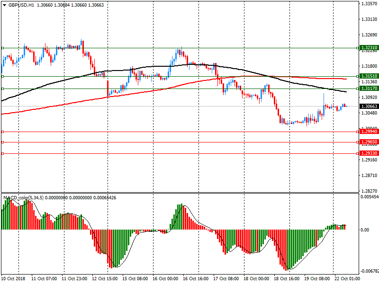This screenshot has height=284, width=379.
Task: Click the current price label 1.30663
Action: 369,106
